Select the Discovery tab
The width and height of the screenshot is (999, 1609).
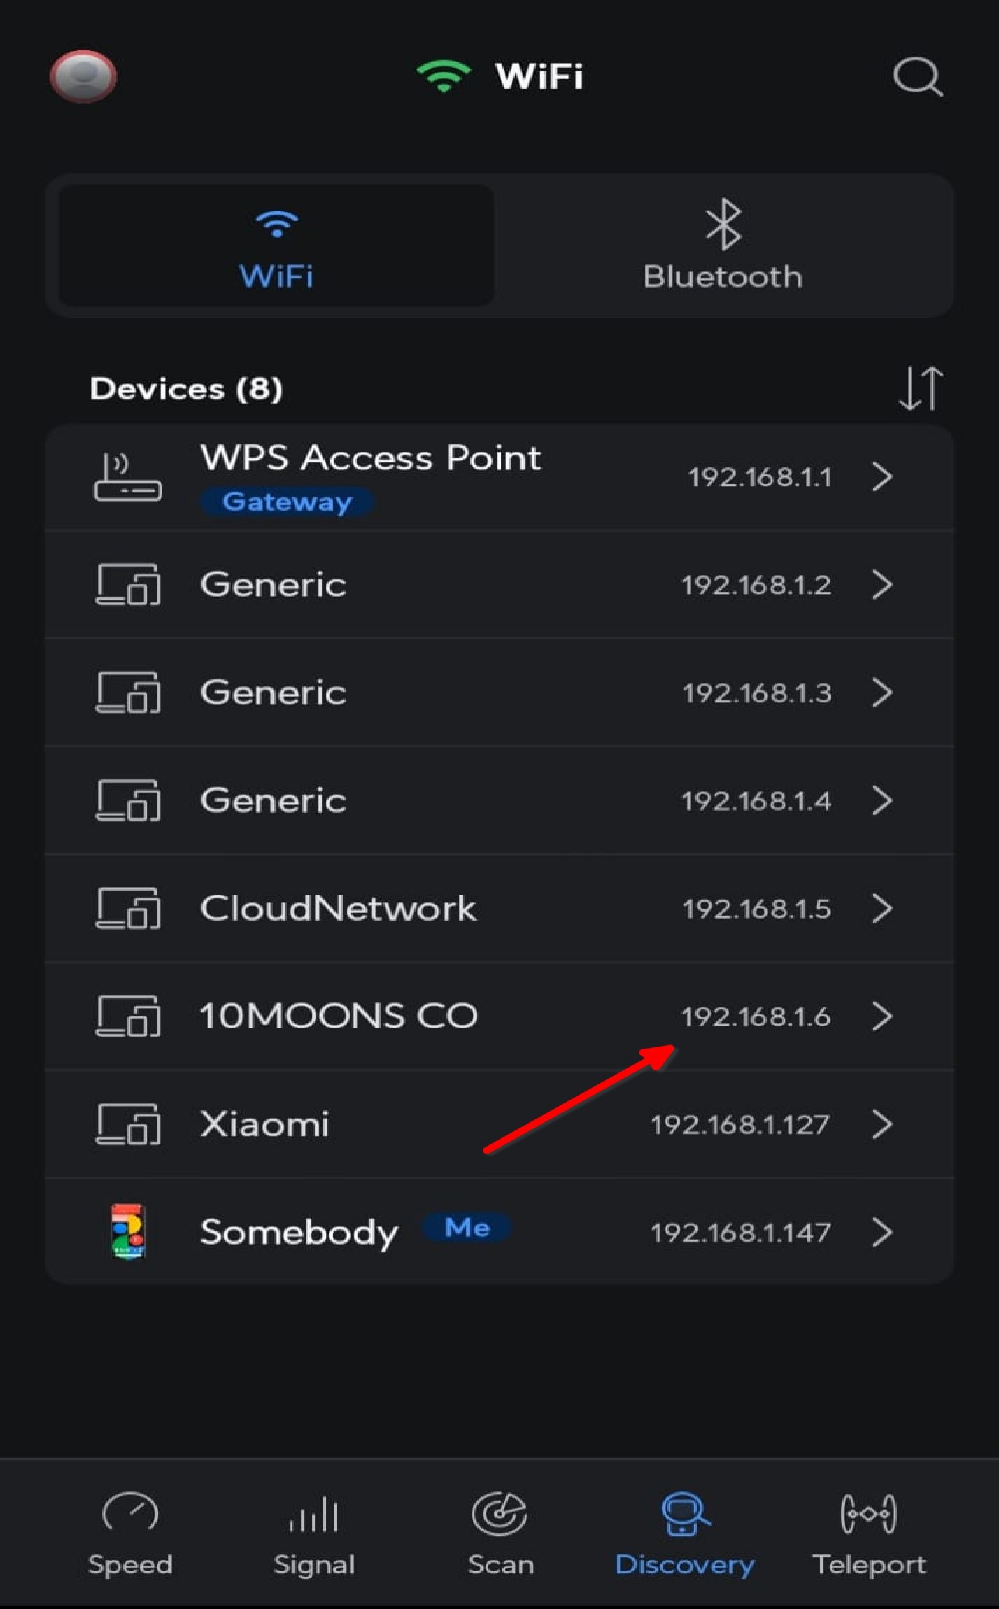684,1533
